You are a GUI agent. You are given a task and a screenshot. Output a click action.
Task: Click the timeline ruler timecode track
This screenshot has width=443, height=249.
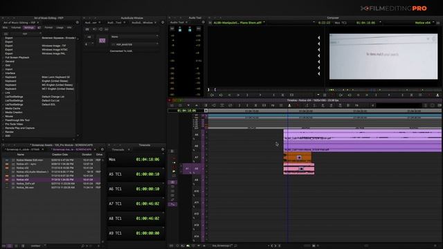(x=325, y=111)
